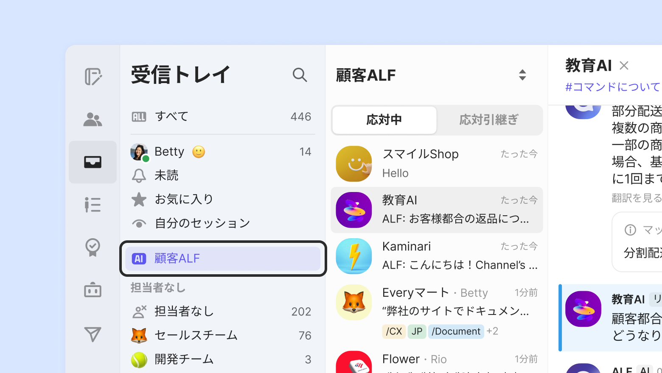Open the award badge sidebar icon
The width and height of the screenshot is (662, 373).
click(x=93, y=247)
